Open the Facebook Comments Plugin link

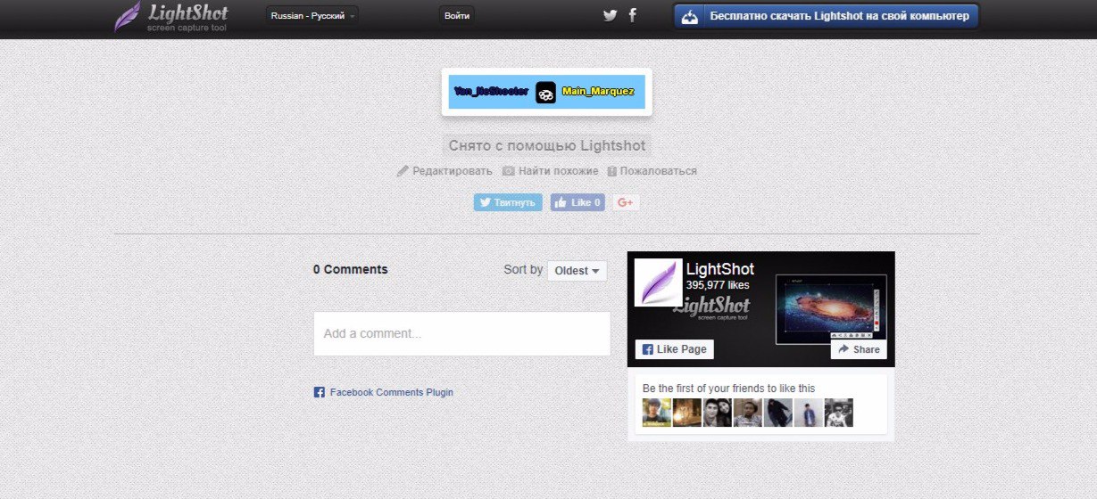[x=391, y=392]
